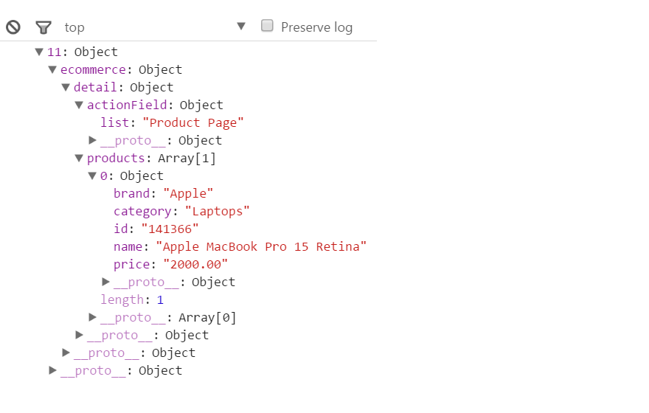Image resolution: width=649 pixels, height=413 pixels.
Task: Select the id "141366" row
Action: pyautogui.click(x=156, y=229)
